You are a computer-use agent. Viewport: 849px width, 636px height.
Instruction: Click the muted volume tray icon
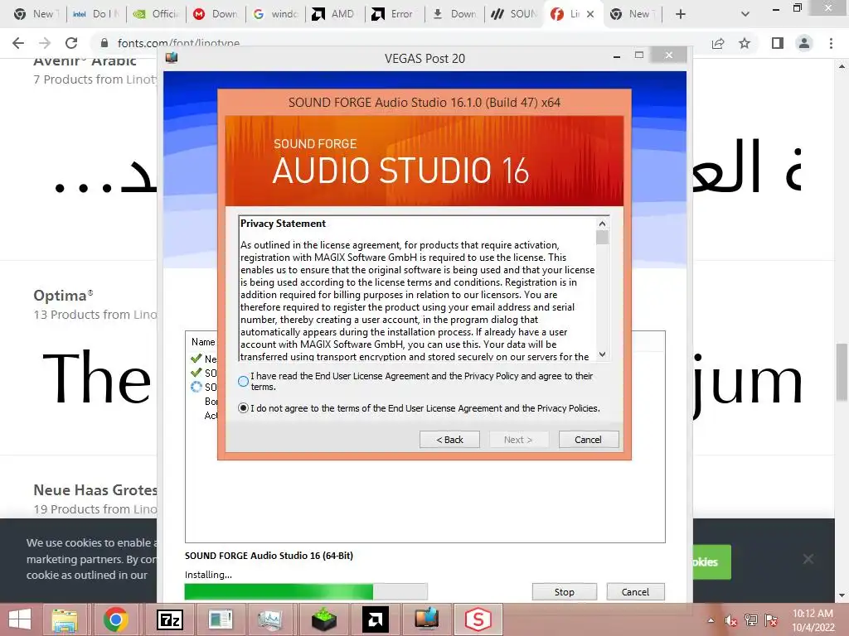tap(731, 620)
